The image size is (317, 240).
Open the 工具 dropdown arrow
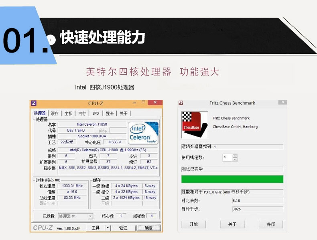click(108, 228)
